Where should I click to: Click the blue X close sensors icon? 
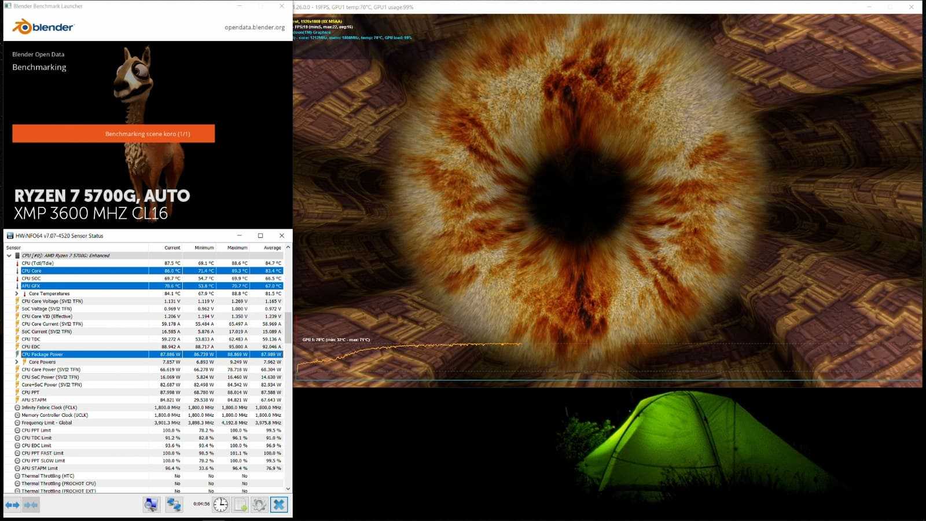[x=278, y=504]
